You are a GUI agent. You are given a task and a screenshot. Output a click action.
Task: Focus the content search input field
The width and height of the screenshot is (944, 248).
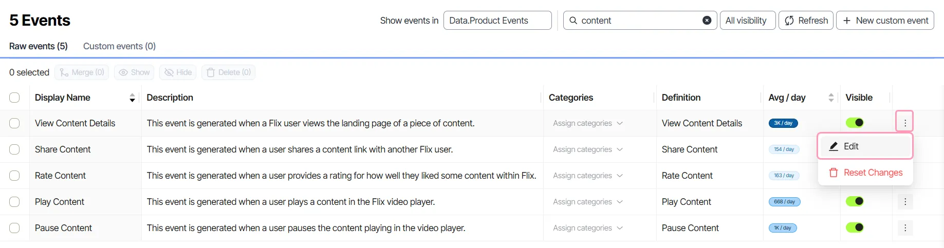click(640, 21)
